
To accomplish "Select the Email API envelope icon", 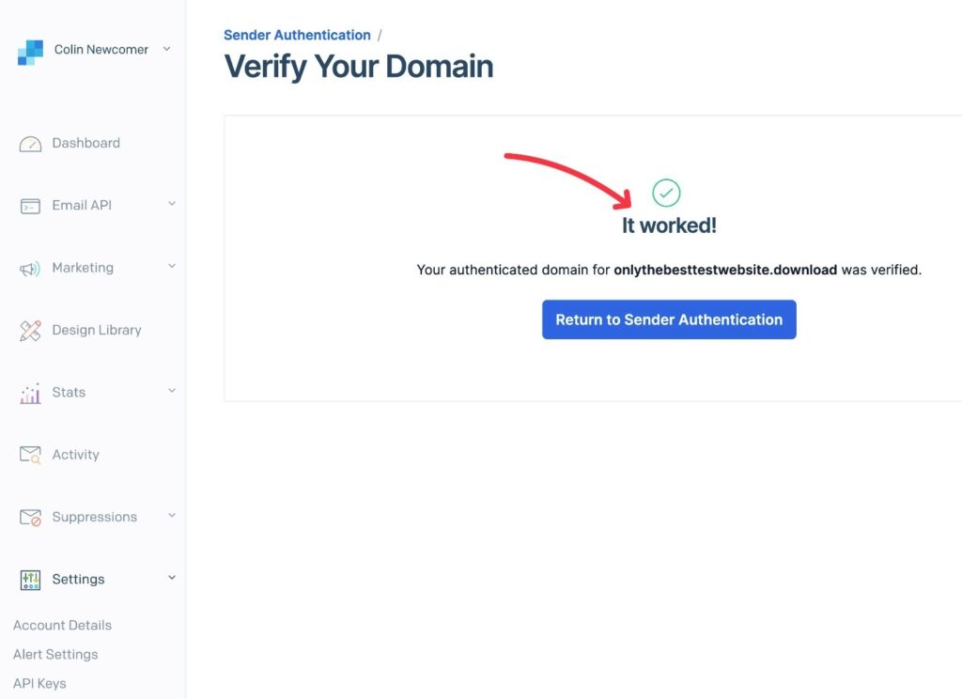I will coord(29,205).
